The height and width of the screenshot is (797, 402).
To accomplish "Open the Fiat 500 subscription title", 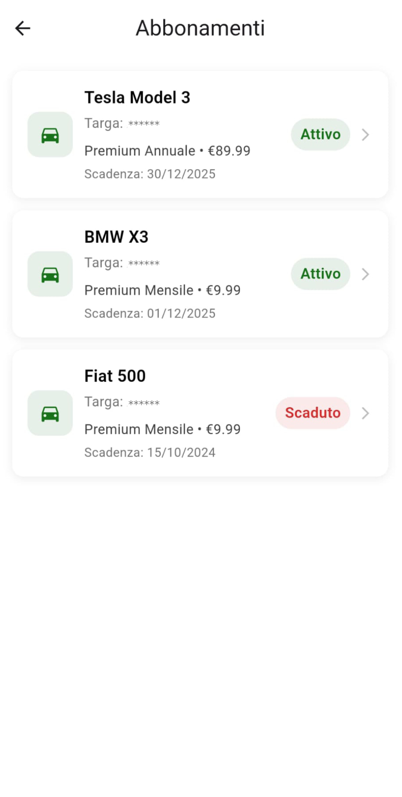I will point(115,376).
